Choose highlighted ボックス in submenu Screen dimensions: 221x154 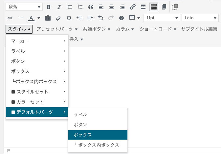click(x=98, y=135)
